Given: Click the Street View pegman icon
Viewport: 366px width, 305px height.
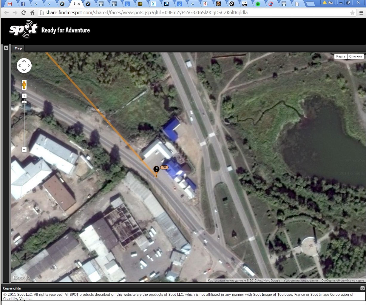Looking at the screenshot, I should [24, 85].
